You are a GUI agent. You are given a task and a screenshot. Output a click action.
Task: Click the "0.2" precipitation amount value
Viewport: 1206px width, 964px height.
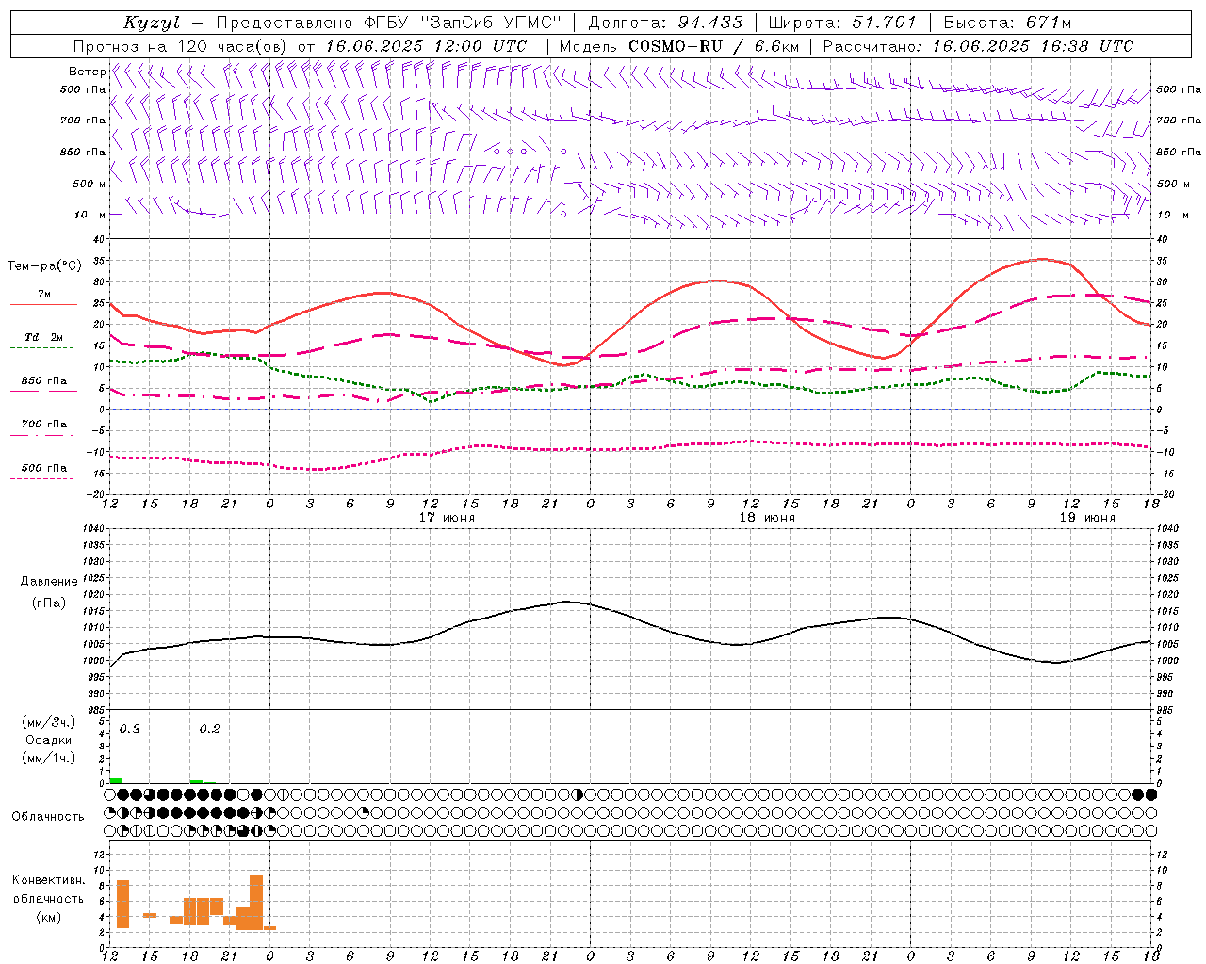pyautogui.click(x=209, y=730)
